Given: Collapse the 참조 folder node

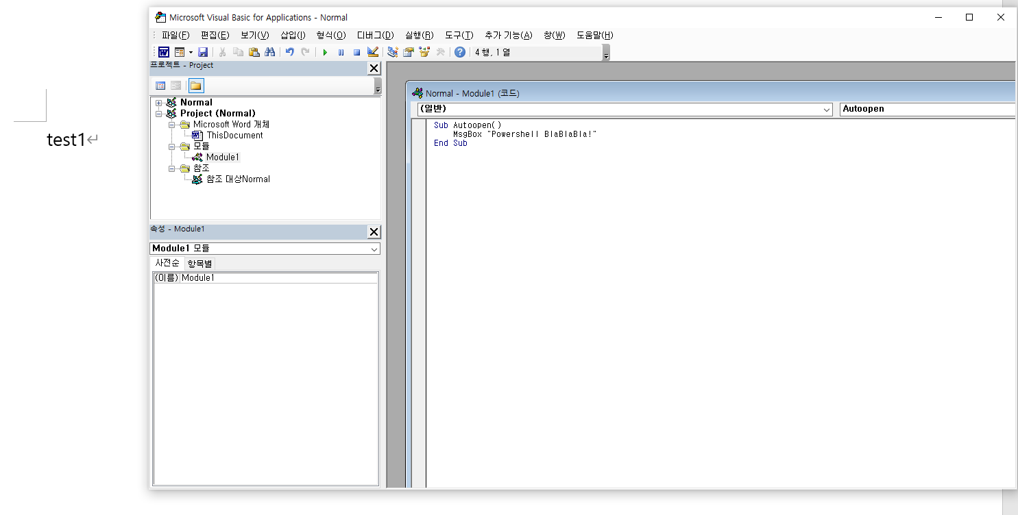Looking at the screenshot, I should [x=172, y=168].
